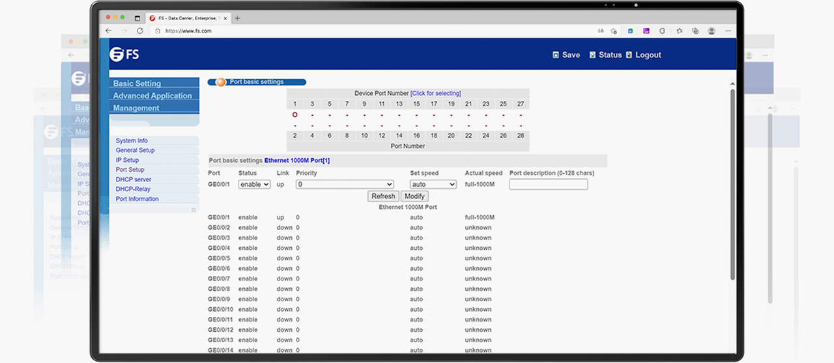Focus the Port description text field
Image resolution: width=834 pixels, height=363 pixels.
549,185
